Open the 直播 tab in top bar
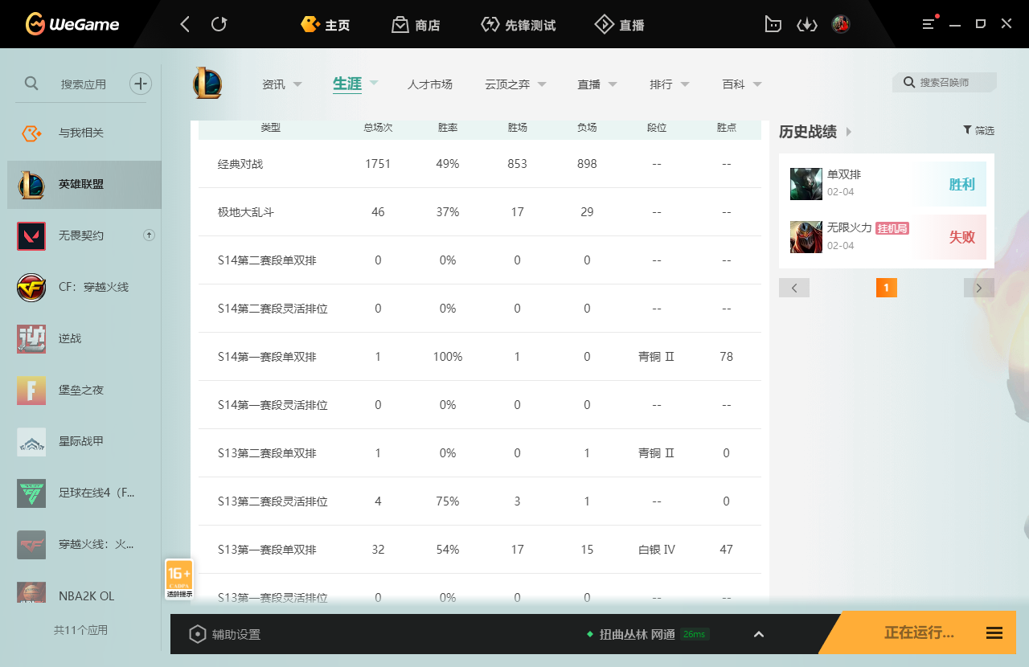This screenshot has height=667, width=1029. click(619, 25)
